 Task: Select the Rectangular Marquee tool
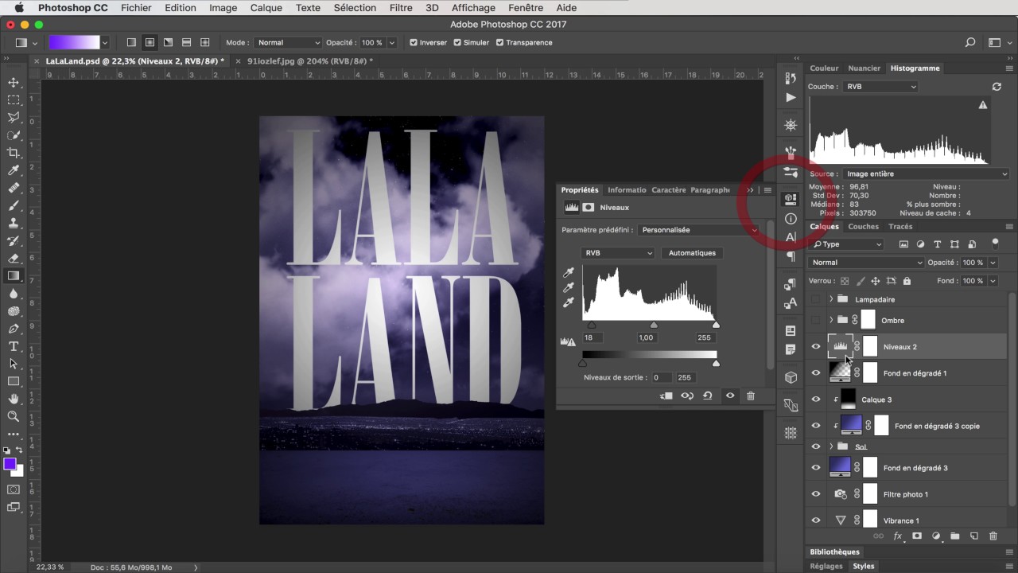(14, 100)
